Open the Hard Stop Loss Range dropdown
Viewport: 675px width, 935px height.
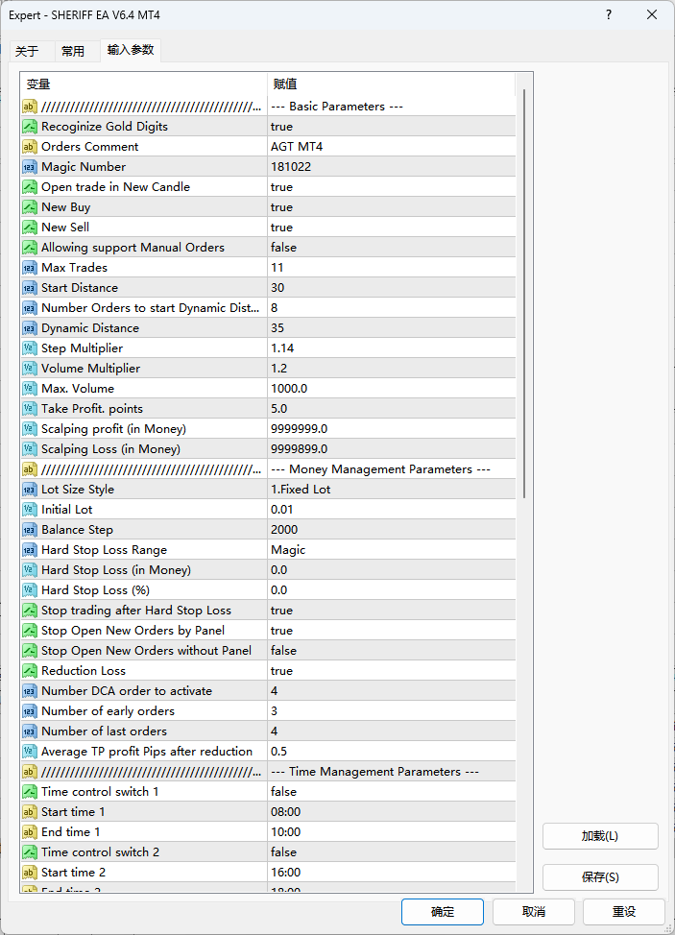click(391, 550)
